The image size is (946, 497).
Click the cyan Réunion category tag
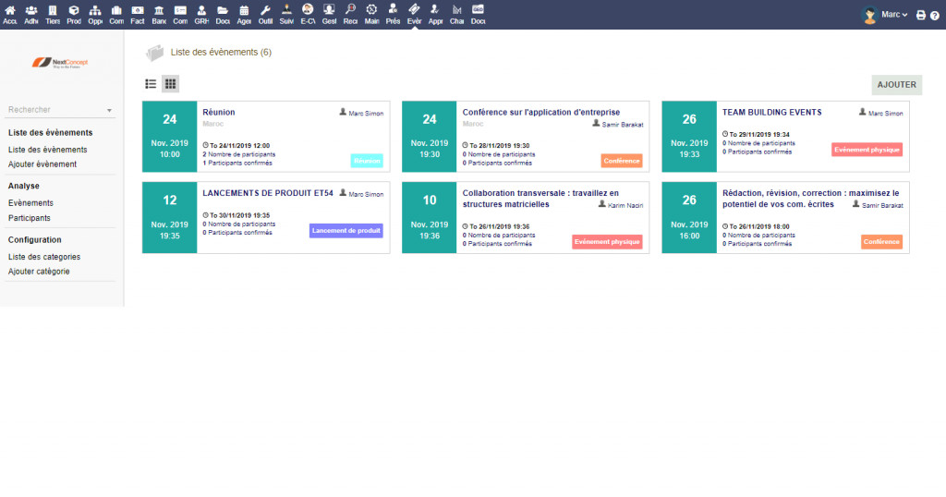pos(367,161)
